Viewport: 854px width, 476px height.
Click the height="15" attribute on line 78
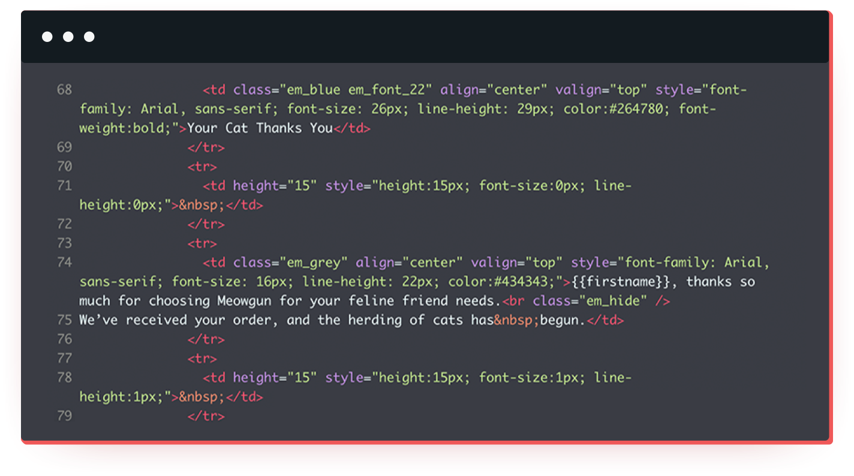point(275,378)
